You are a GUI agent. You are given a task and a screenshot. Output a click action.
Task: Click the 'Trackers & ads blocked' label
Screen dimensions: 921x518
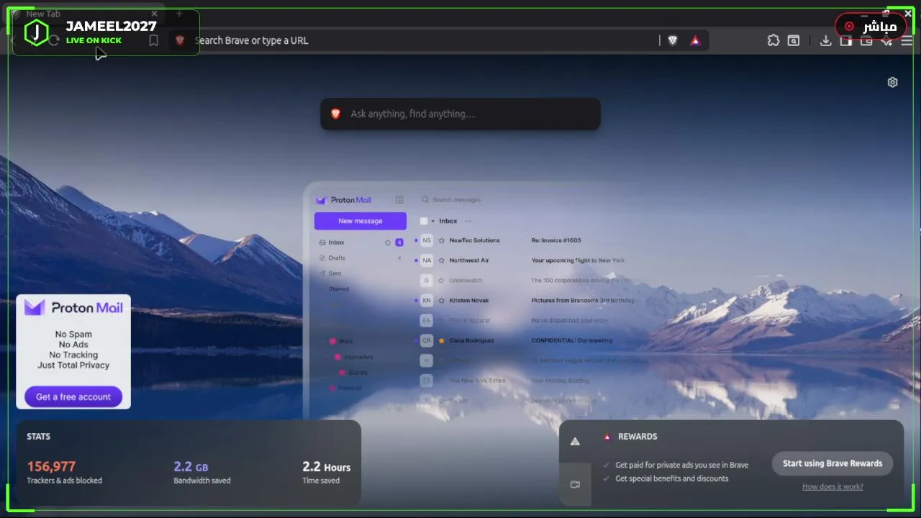click(65, 481)
